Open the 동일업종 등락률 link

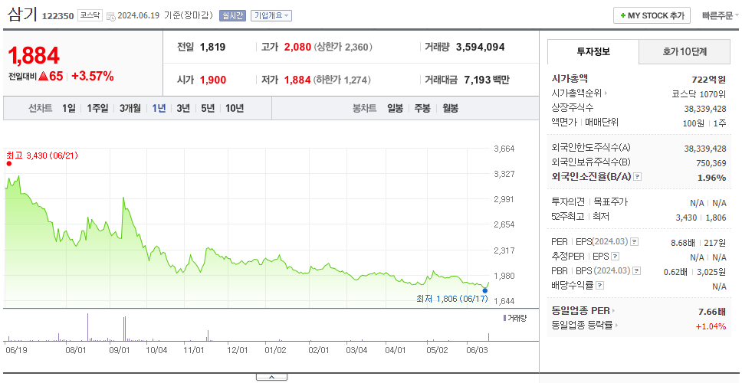[585, 326]
